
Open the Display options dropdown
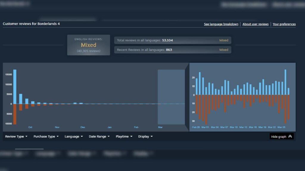coord(145,137)
